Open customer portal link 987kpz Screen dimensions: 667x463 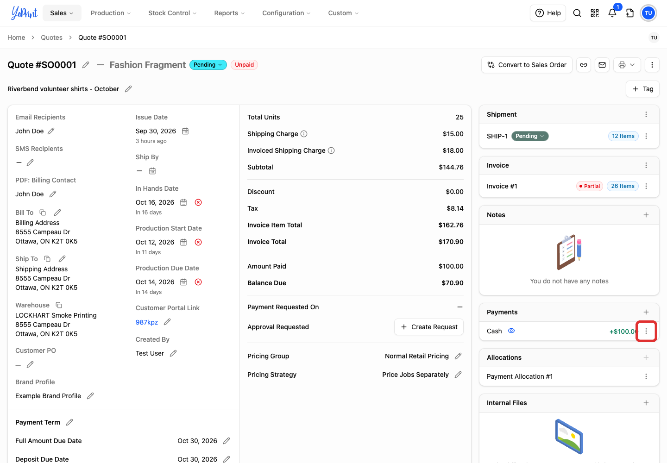[x=147, y=322]
